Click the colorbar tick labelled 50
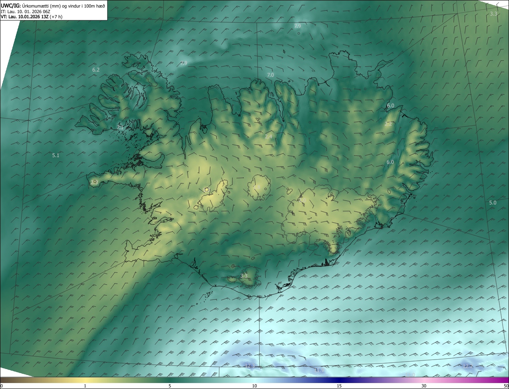The height and width of the screenshot is (389, 509). 506,386
